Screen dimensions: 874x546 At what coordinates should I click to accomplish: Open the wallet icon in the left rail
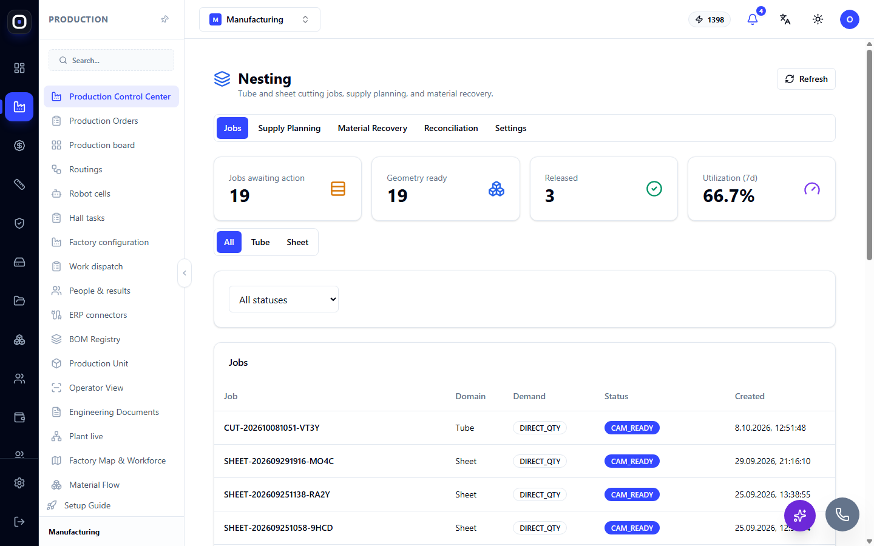coord(19,417)
